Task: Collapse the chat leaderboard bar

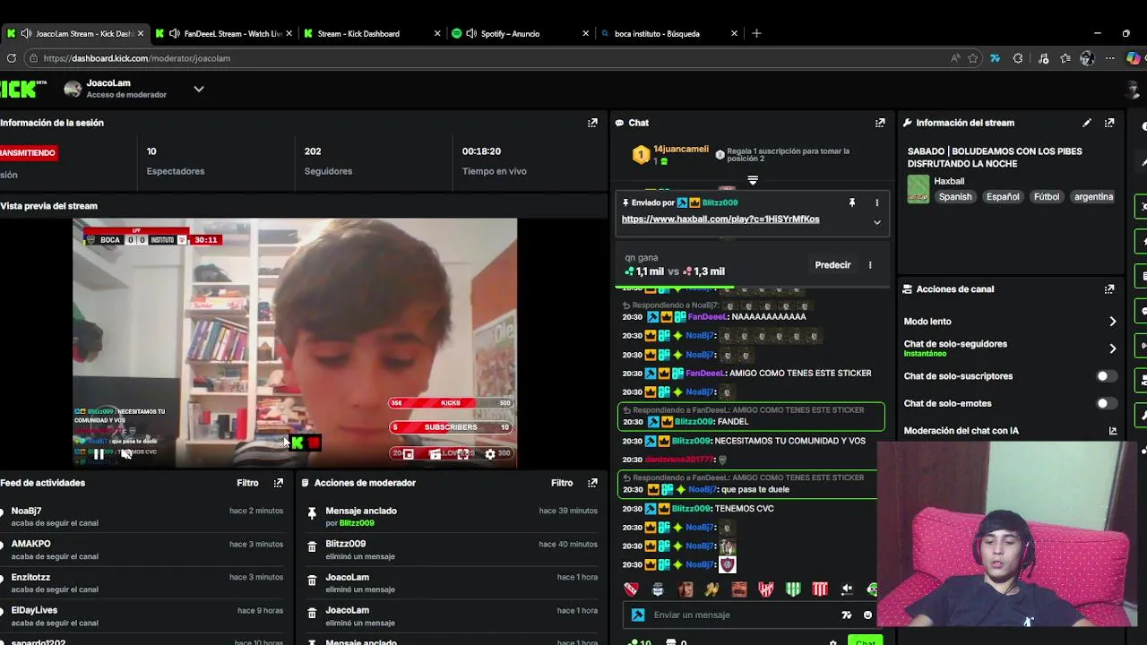Action: point(753,180)
